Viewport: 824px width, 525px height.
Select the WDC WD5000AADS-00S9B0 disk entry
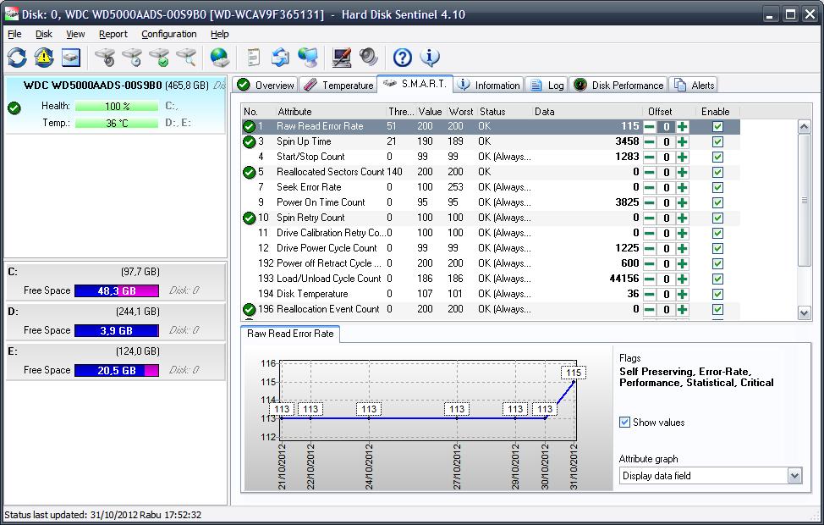[x=116, y=104]
